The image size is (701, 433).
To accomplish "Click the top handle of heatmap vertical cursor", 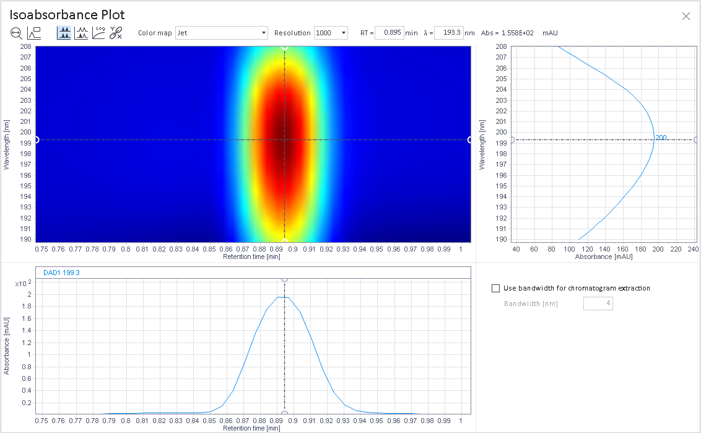I will point(284,46).
